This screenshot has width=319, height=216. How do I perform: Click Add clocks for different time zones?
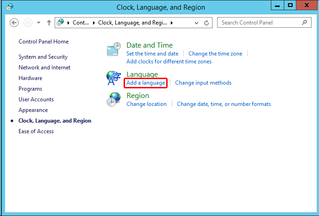169,62
